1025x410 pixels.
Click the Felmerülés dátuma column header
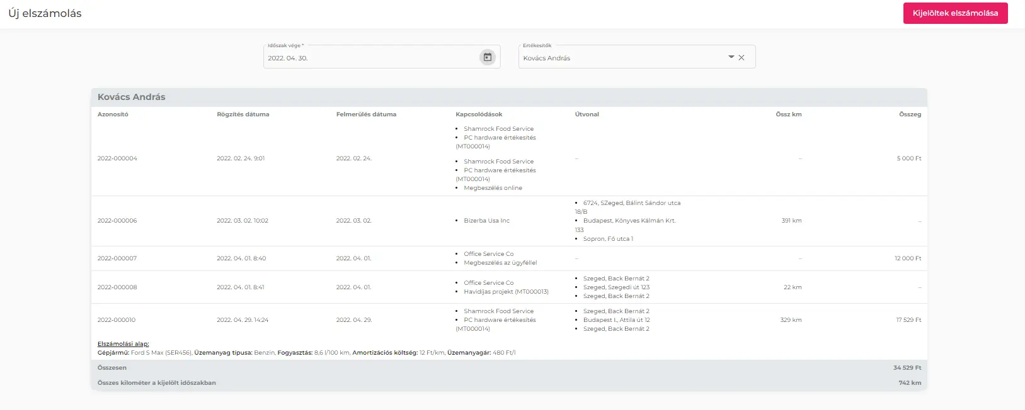[366, 114]
